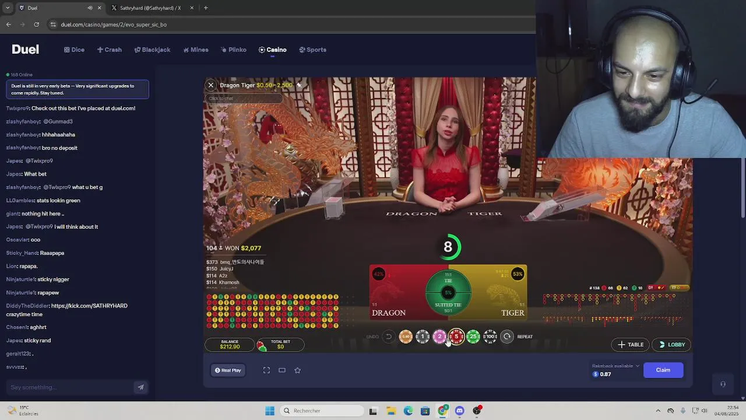The image size is (746, 420).
Task: Select the 25 green chip
Action: click(473, 337)
